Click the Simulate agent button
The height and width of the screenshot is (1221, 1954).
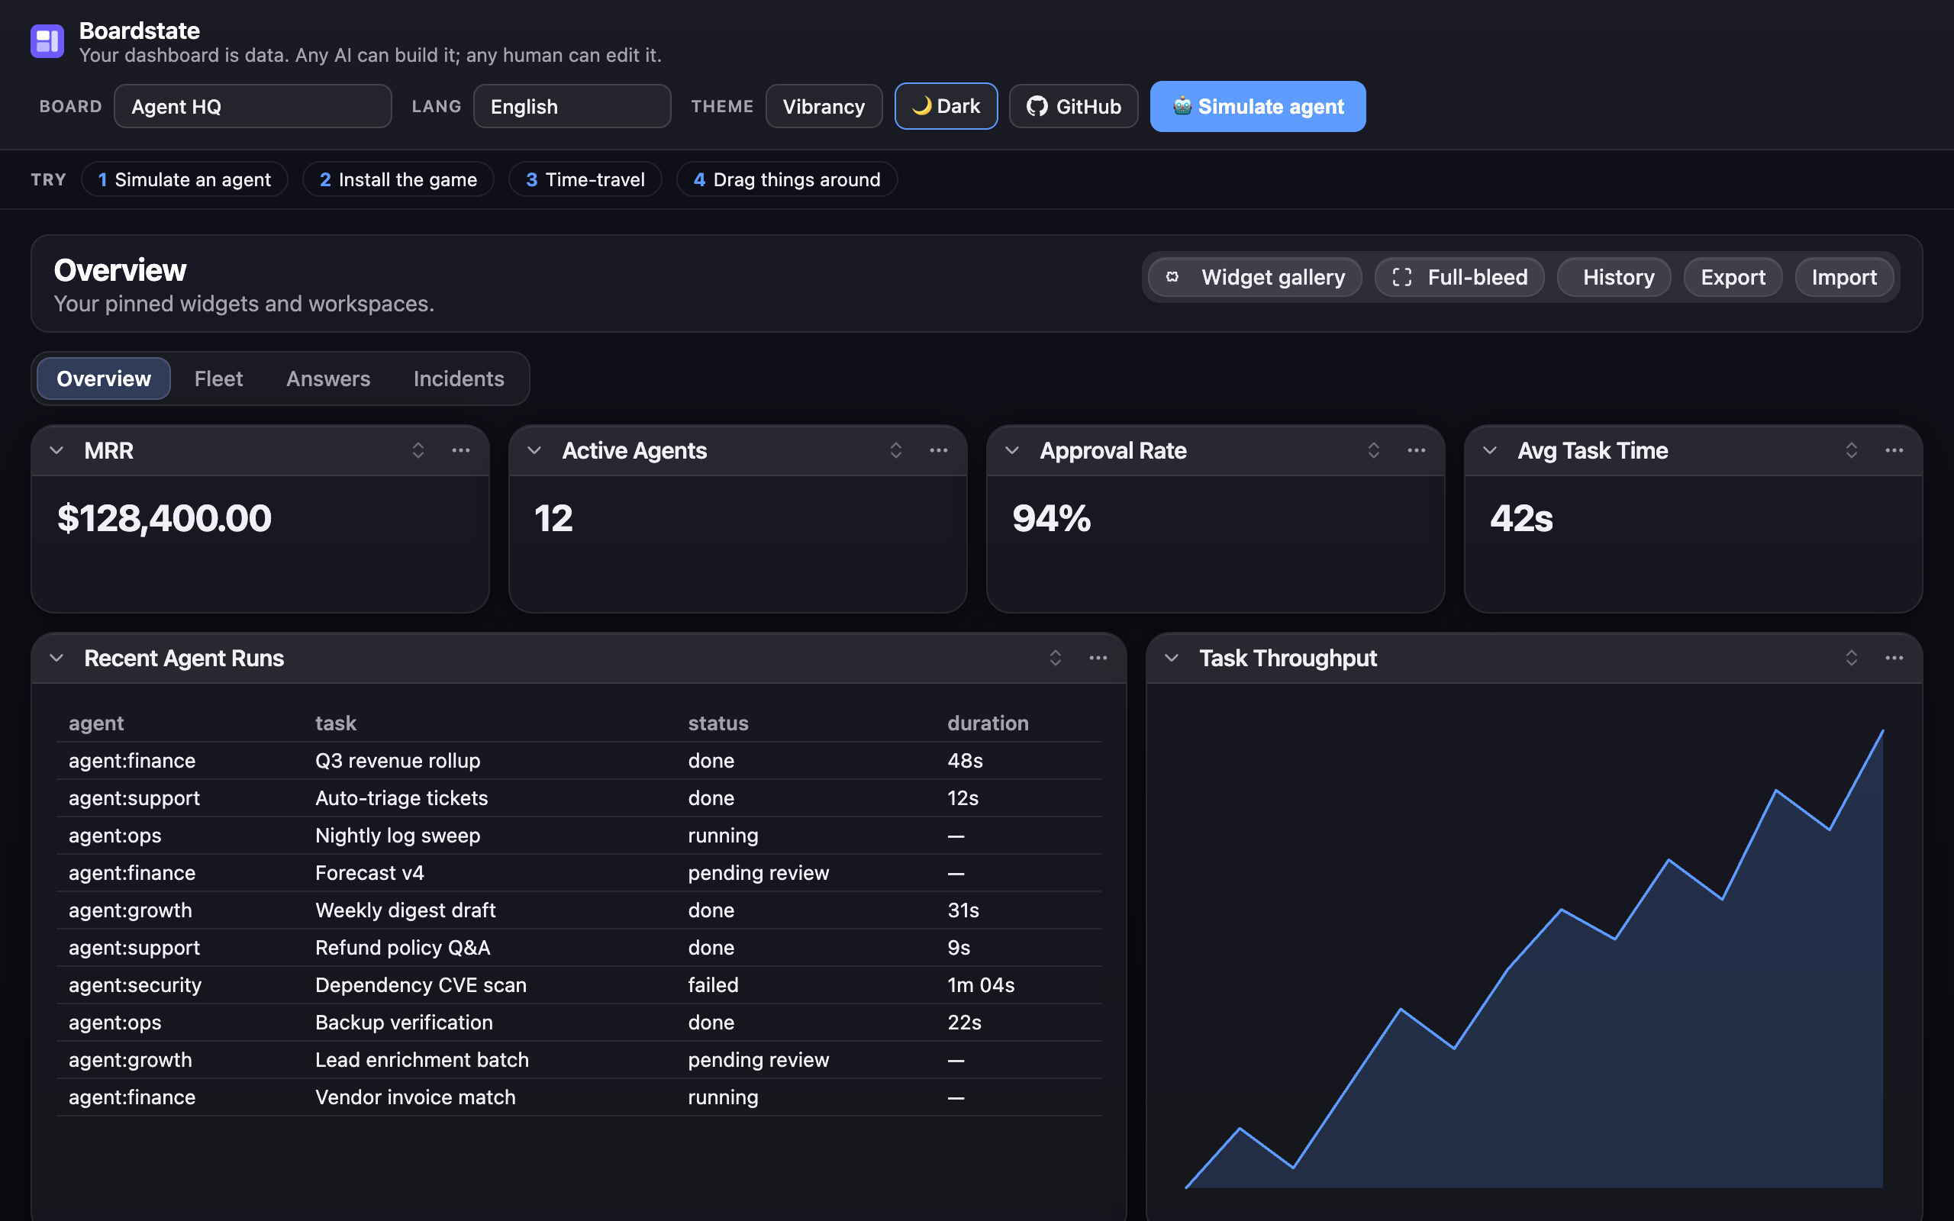tap(1257, 107)
